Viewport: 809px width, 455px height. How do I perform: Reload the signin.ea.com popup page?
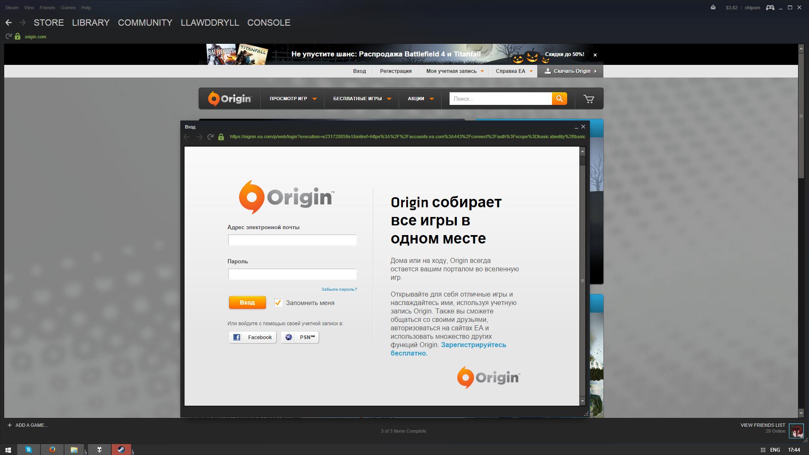[x=210, y=137]
